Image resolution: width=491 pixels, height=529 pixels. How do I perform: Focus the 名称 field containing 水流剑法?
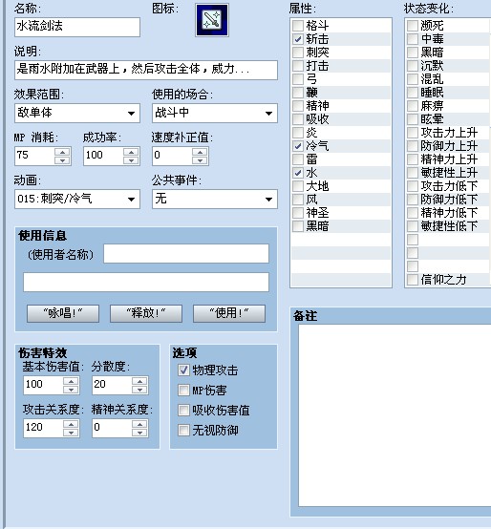(77, 27)
